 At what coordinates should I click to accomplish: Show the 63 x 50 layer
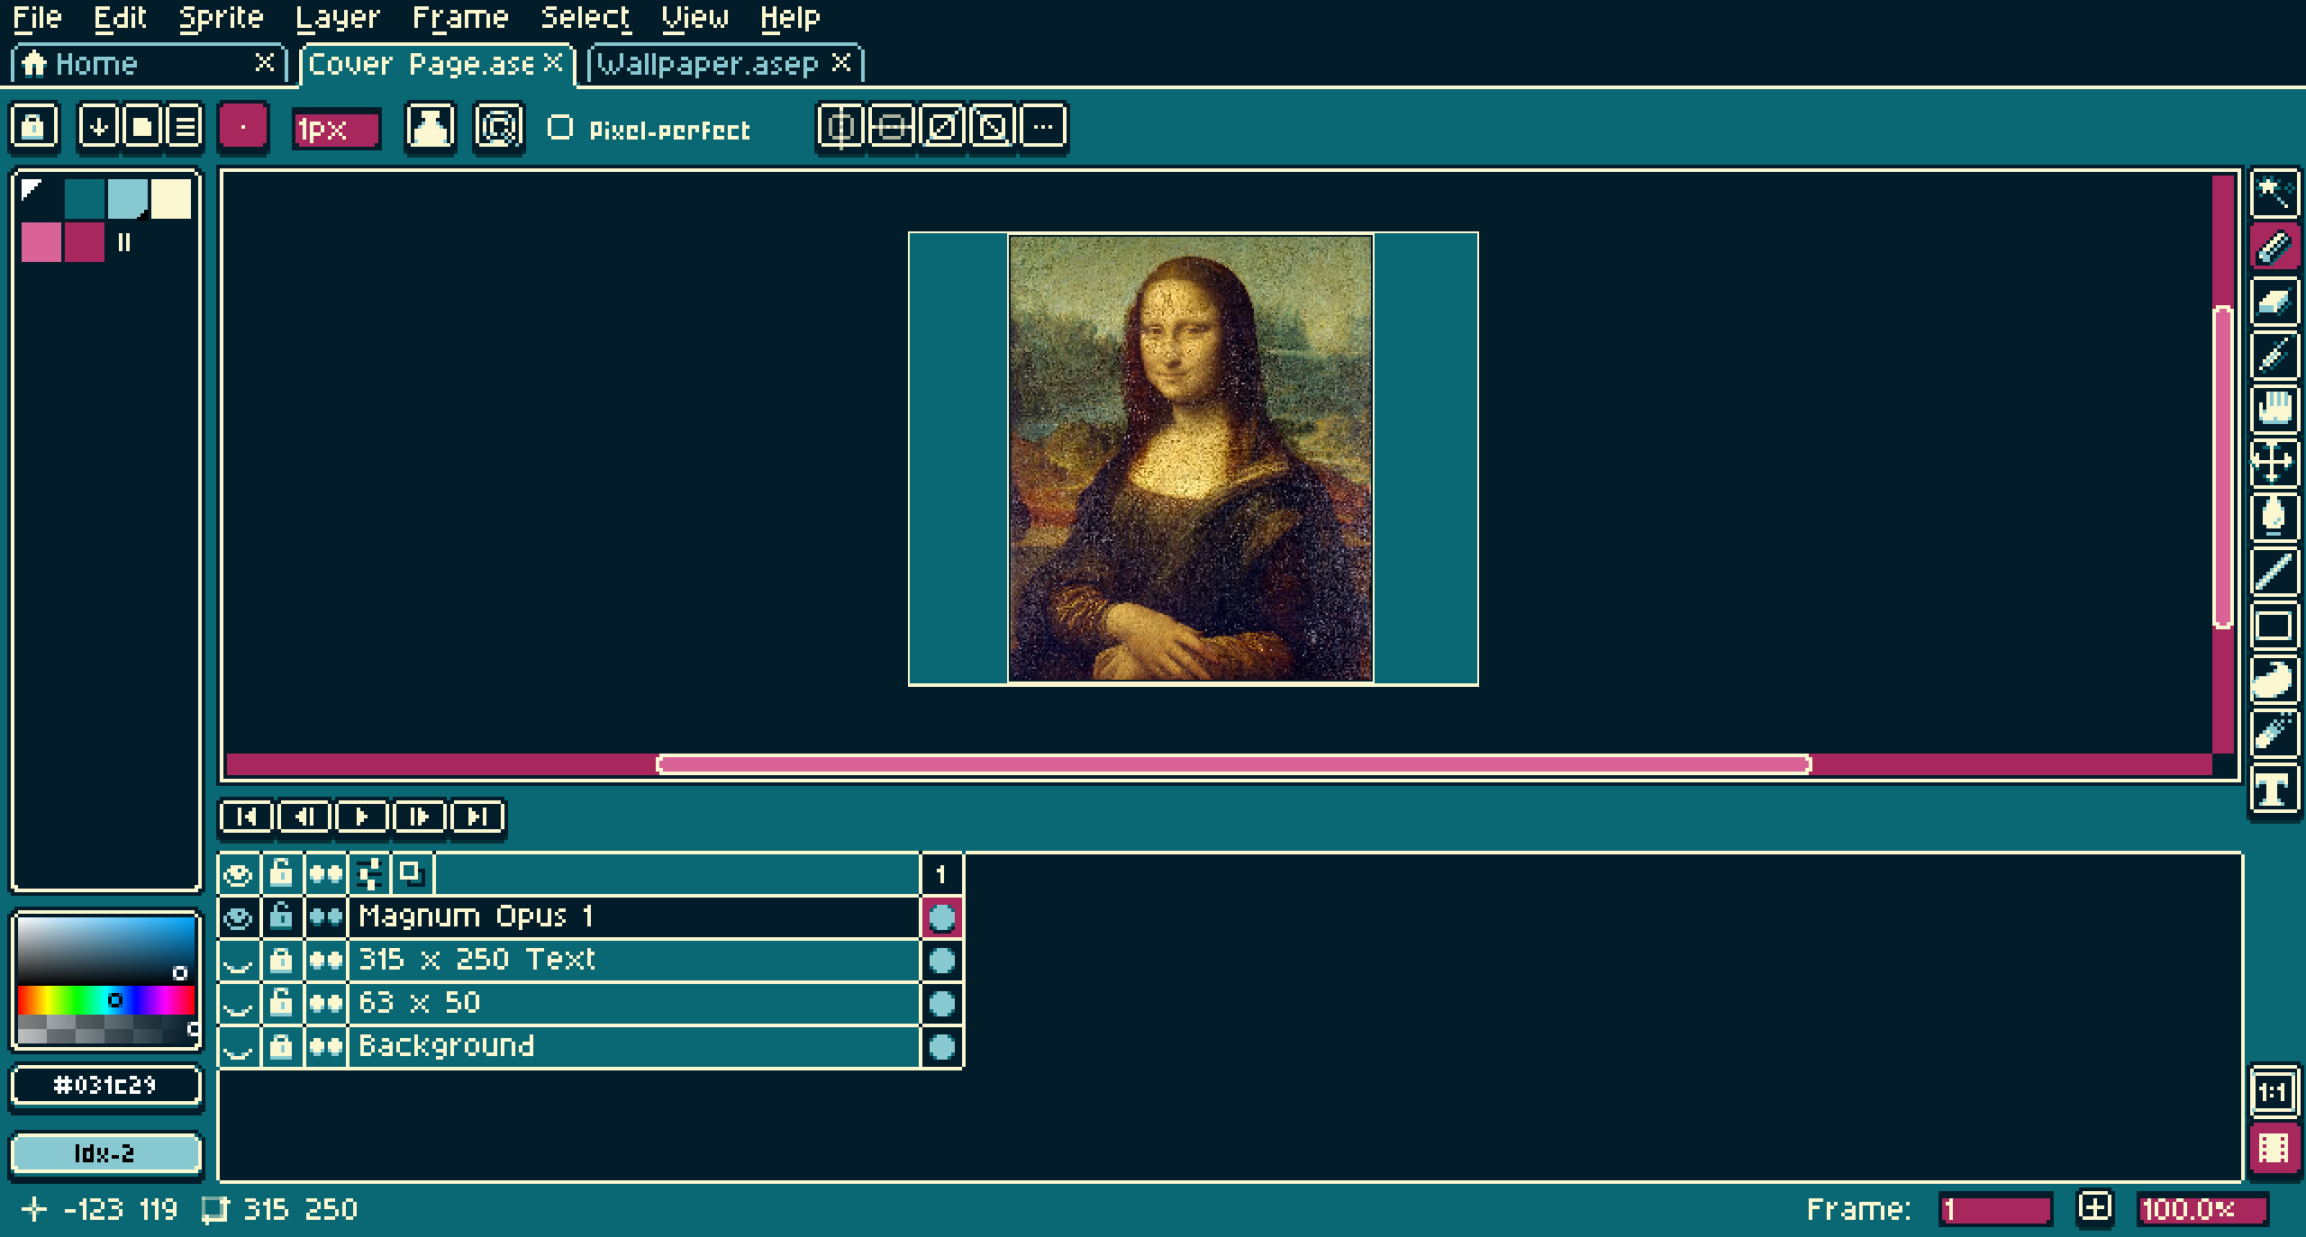[239, 1004]
